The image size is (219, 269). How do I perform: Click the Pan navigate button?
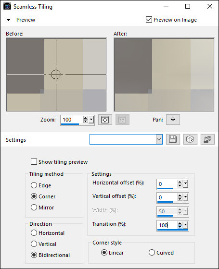[x=173, y=120]
